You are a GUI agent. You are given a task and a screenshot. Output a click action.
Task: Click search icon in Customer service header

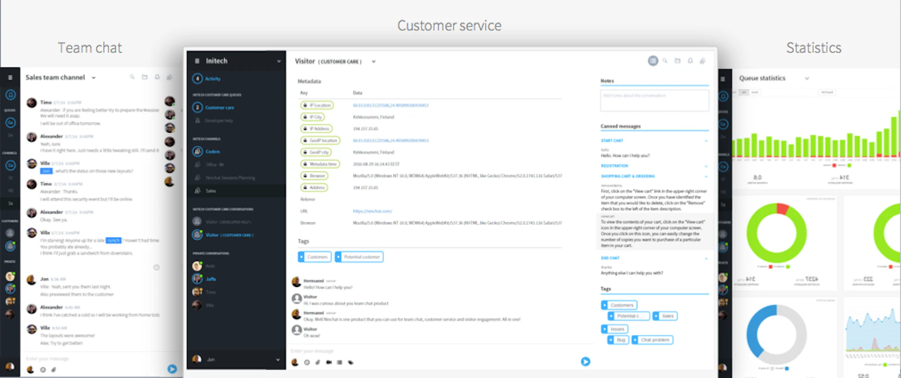coord(665,61)
